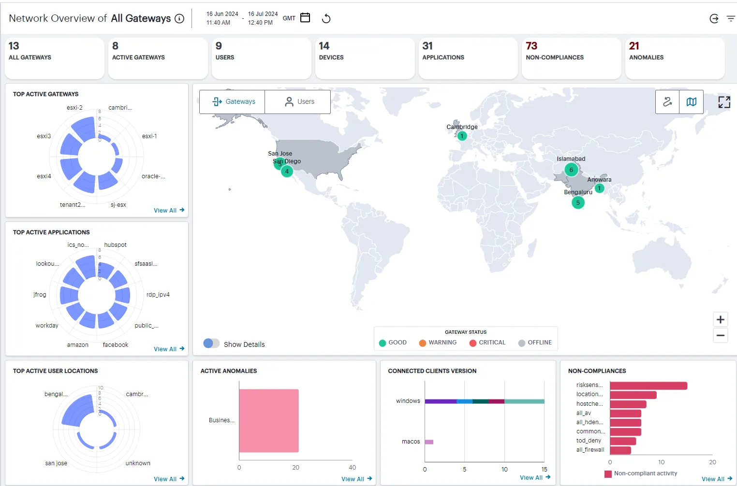This screenshot has height=486, width=737.
Task: Click the pink Active Anomalies bar
Action: click(x=269, y=421)
